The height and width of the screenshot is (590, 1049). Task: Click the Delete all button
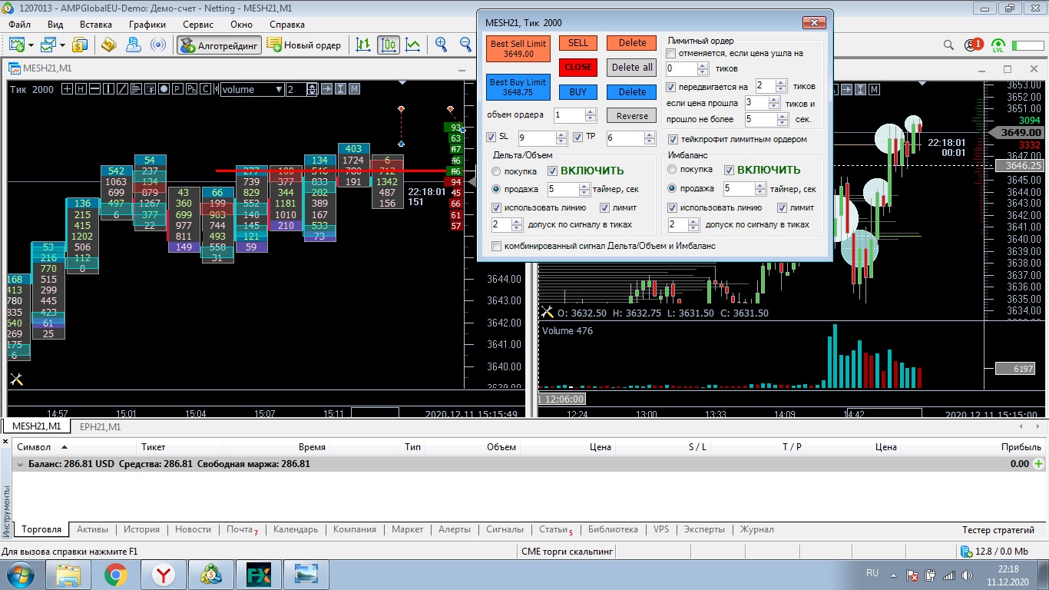632,68
